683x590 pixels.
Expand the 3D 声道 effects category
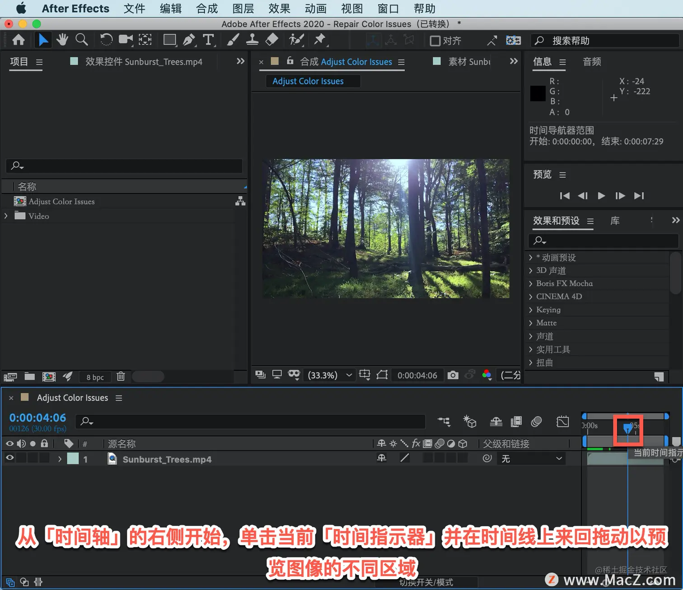(531, 270)
